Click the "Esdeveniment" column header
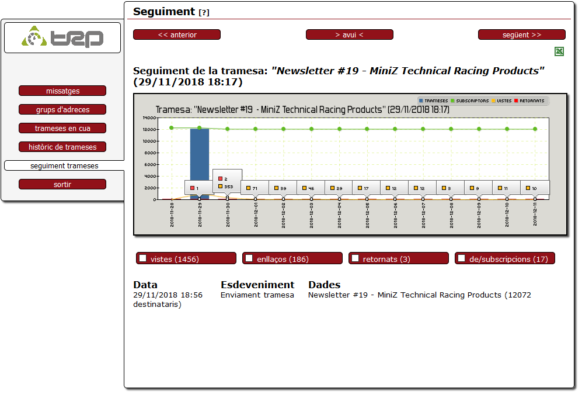 click(257, 285)
